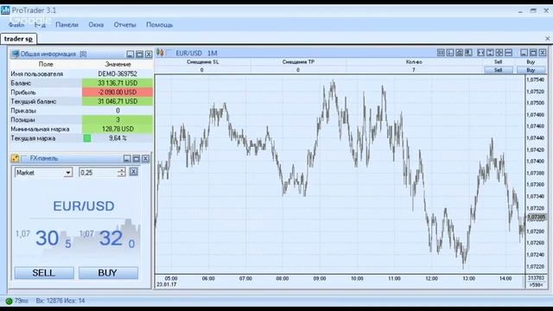
Task: Click the candlestick icon beside EUR/USD 1M
Action: point(160,53)
